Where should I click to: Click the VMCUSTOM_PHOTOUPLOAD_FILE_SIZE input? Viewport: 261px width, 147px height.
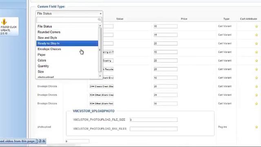[x=153, y=120]
